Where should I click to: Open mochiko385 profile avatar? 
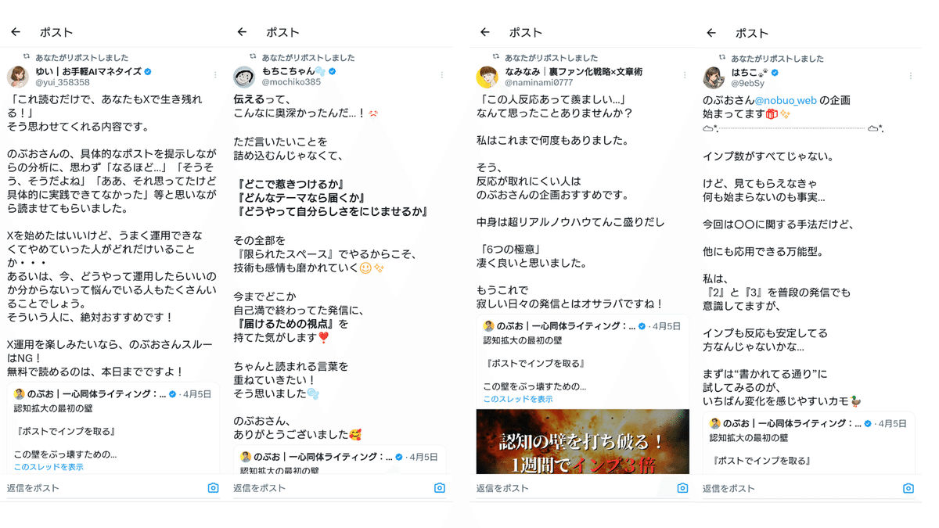244,77
